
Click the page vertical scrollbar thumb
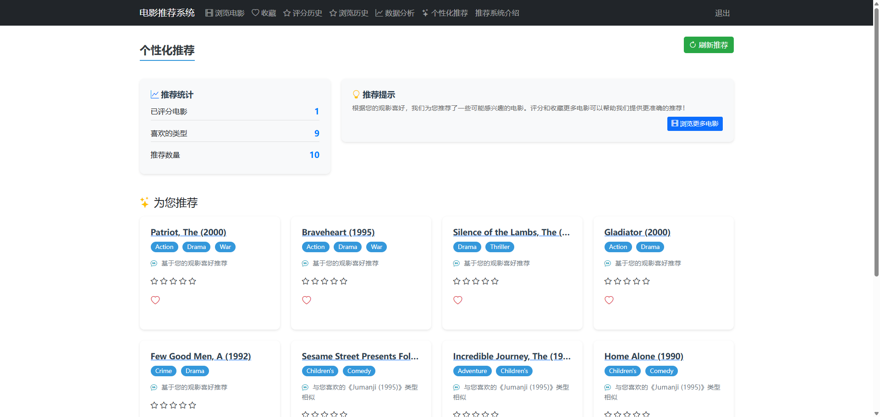[x=876, y=142]
